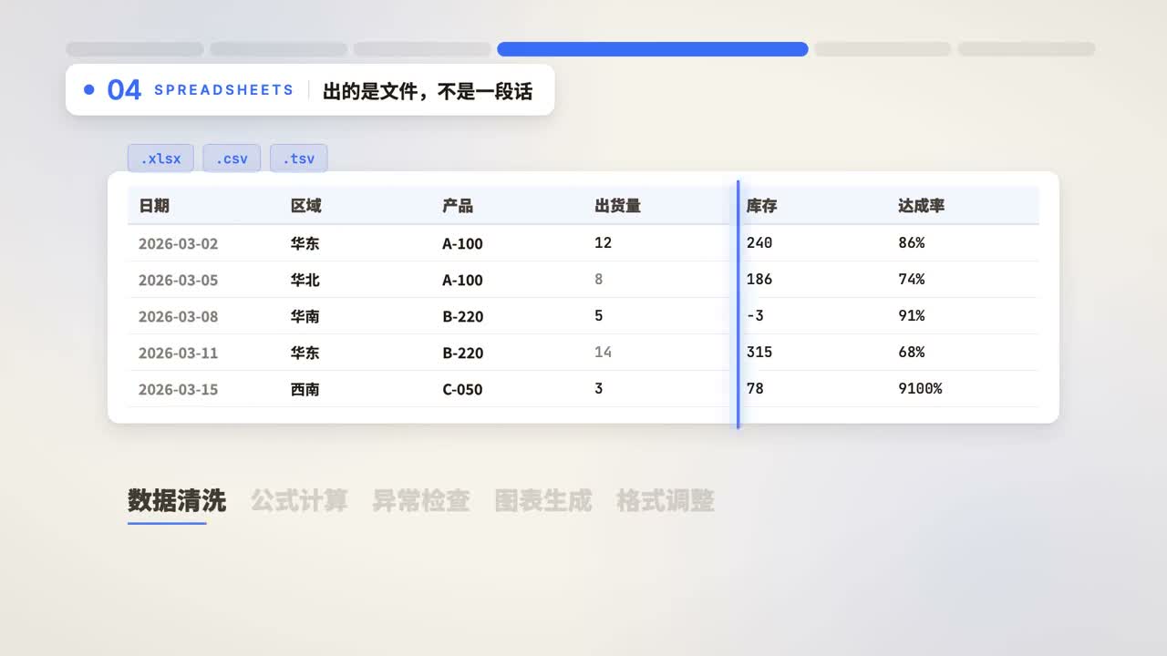
Task: Select the .xlsx format tag
Action: (160, 159)
